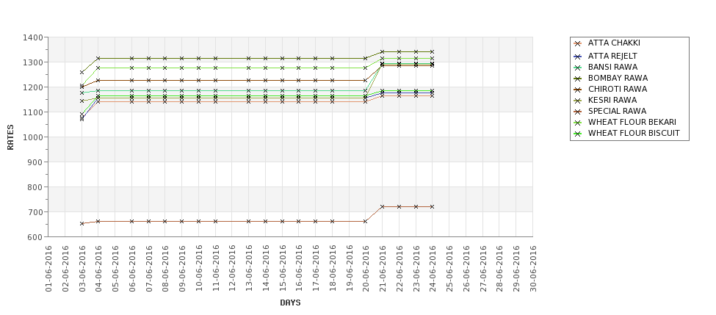Select the WHEAT FLOUR BISCUIT legend label
Screen dimensions: 716x315
pyautogui.click(x=634, y=133)
